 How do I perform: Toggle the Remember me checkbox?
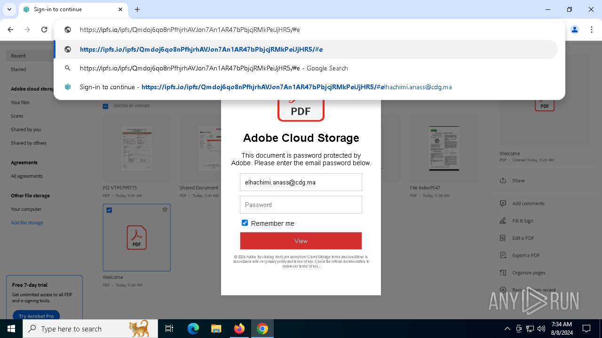point(245,223)
